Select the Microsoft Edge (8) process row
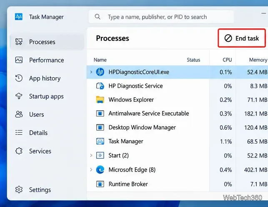 (177, 170)
